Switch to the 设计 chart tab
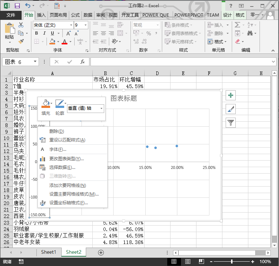Screen dimensions: 279x266 click(227, 15)
